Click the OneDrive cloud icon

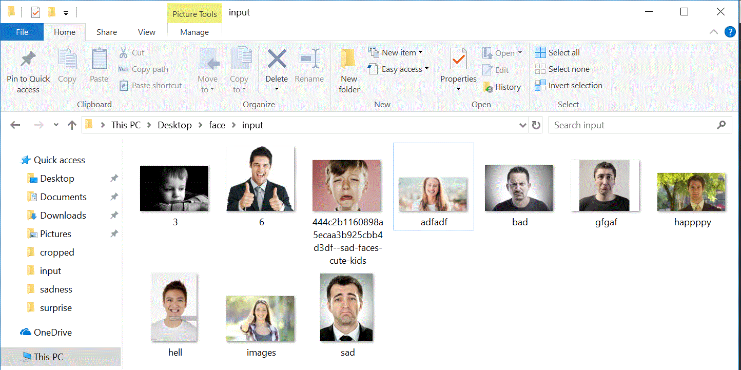coord(26,332)
